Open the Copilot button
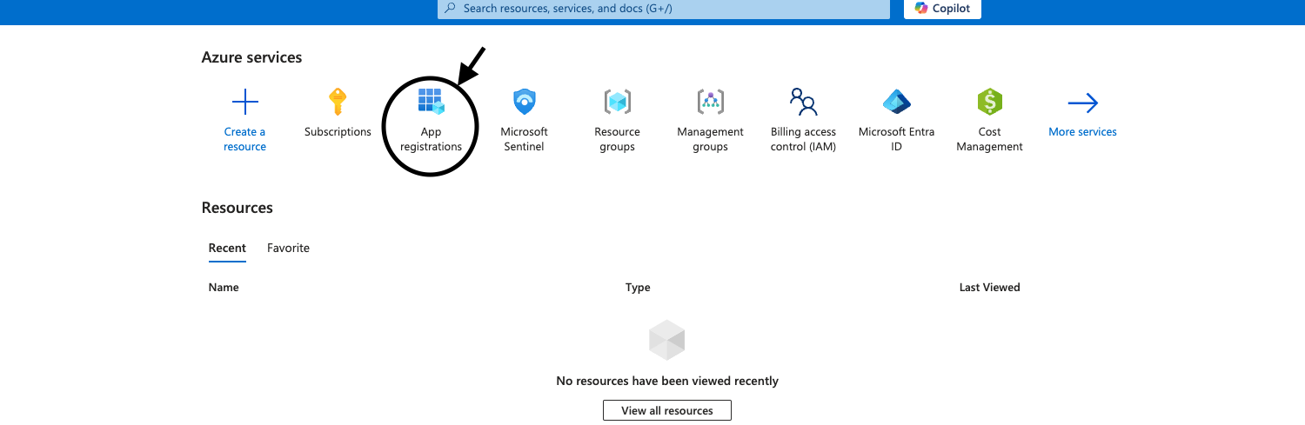The width and height of the screenshot is (1305, 425). [x=943, y=9]
